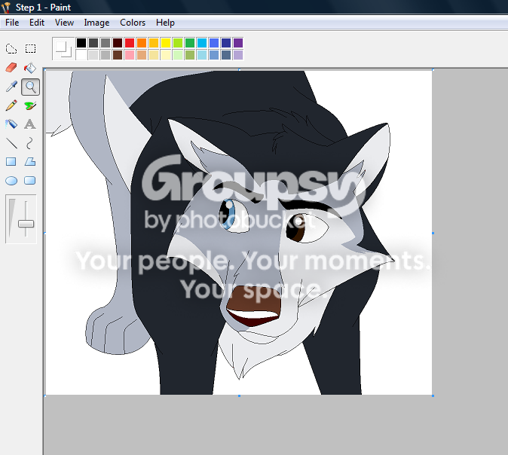Open the Image menu
Screen dimensions: 508x455
coord(96,23)
